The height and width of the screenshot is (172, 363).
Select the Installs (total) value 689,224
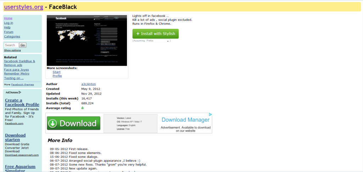click(x=87, y=103)
